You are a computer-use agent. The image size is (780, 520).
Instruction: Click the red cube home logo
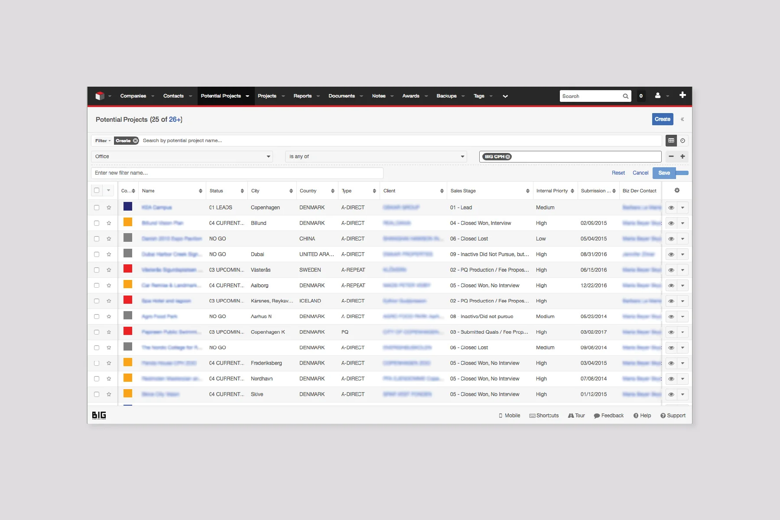(x=100, y=96)
